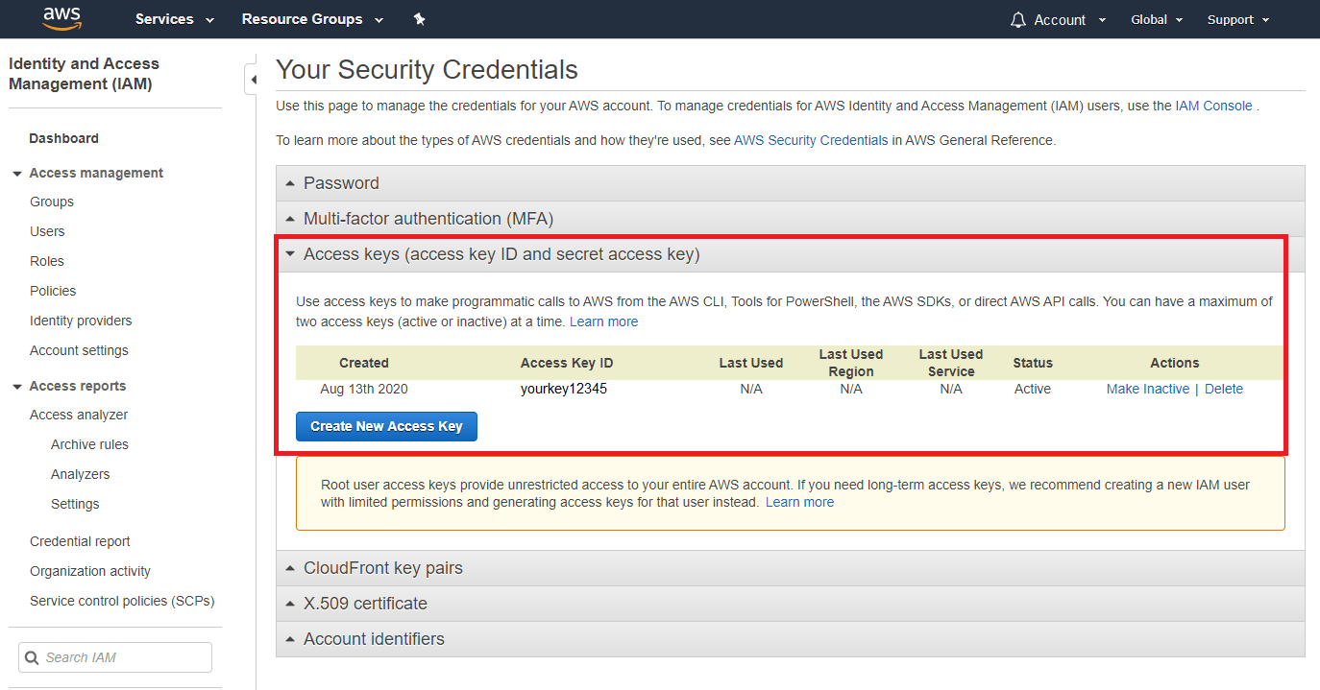Open the pinned services star icon

coord(419,18)
